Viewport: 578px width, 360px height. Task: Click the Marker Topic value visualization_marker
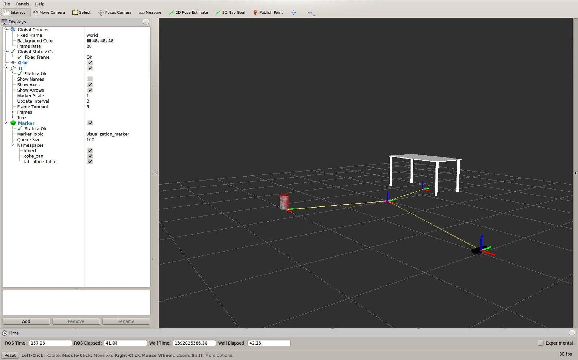pyautogui.click(x=108, y=134)
